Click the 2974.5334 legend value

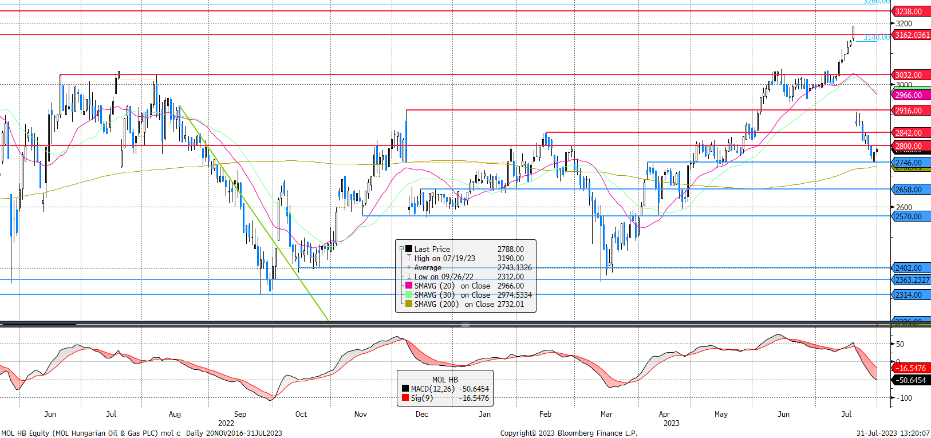tap(515, 295)
